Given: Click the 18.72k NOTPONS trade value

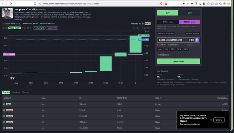Looking at the screenshot, I should pos(120,128).
